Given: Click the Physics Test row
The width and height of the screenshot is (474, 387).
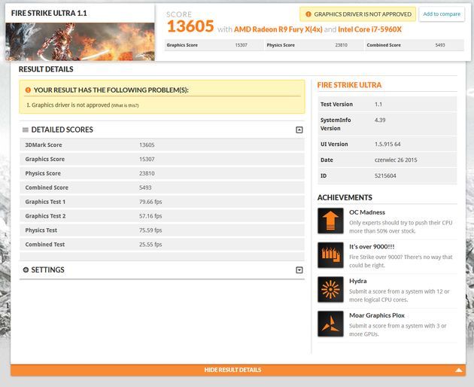Looking at the screenshot, I should [162, 230].
